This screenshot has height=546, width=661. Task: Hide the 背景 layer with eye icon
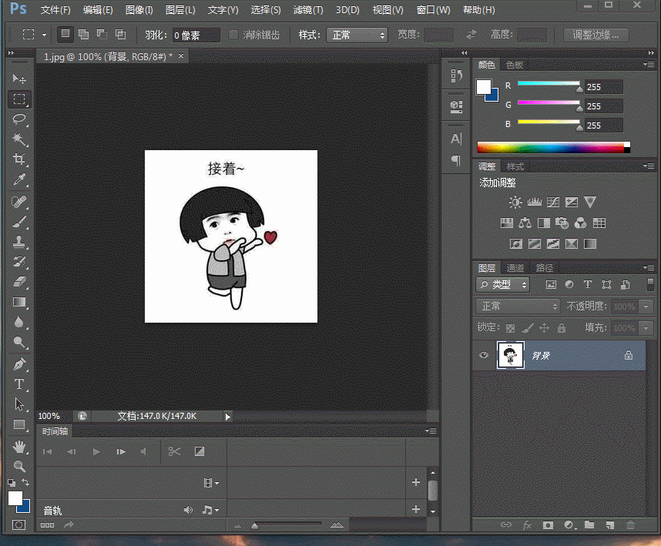484,355
